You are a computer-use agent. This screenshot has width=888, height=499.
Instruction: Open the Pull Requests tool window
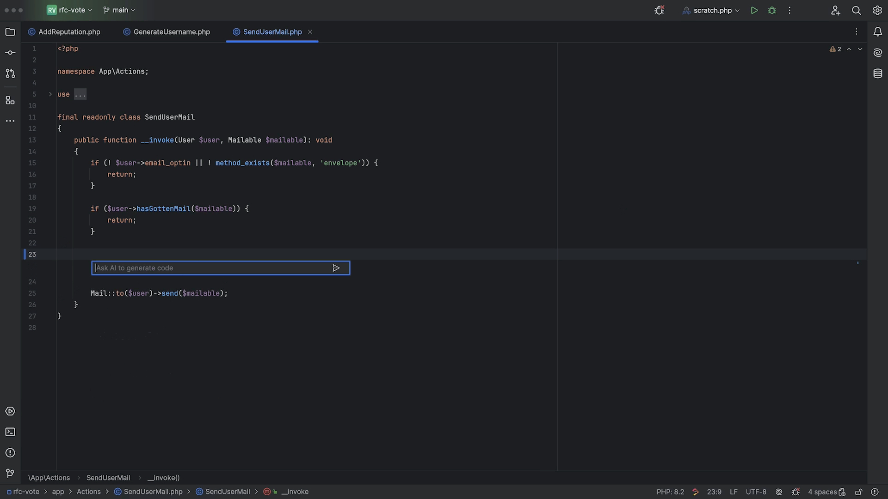10,73
